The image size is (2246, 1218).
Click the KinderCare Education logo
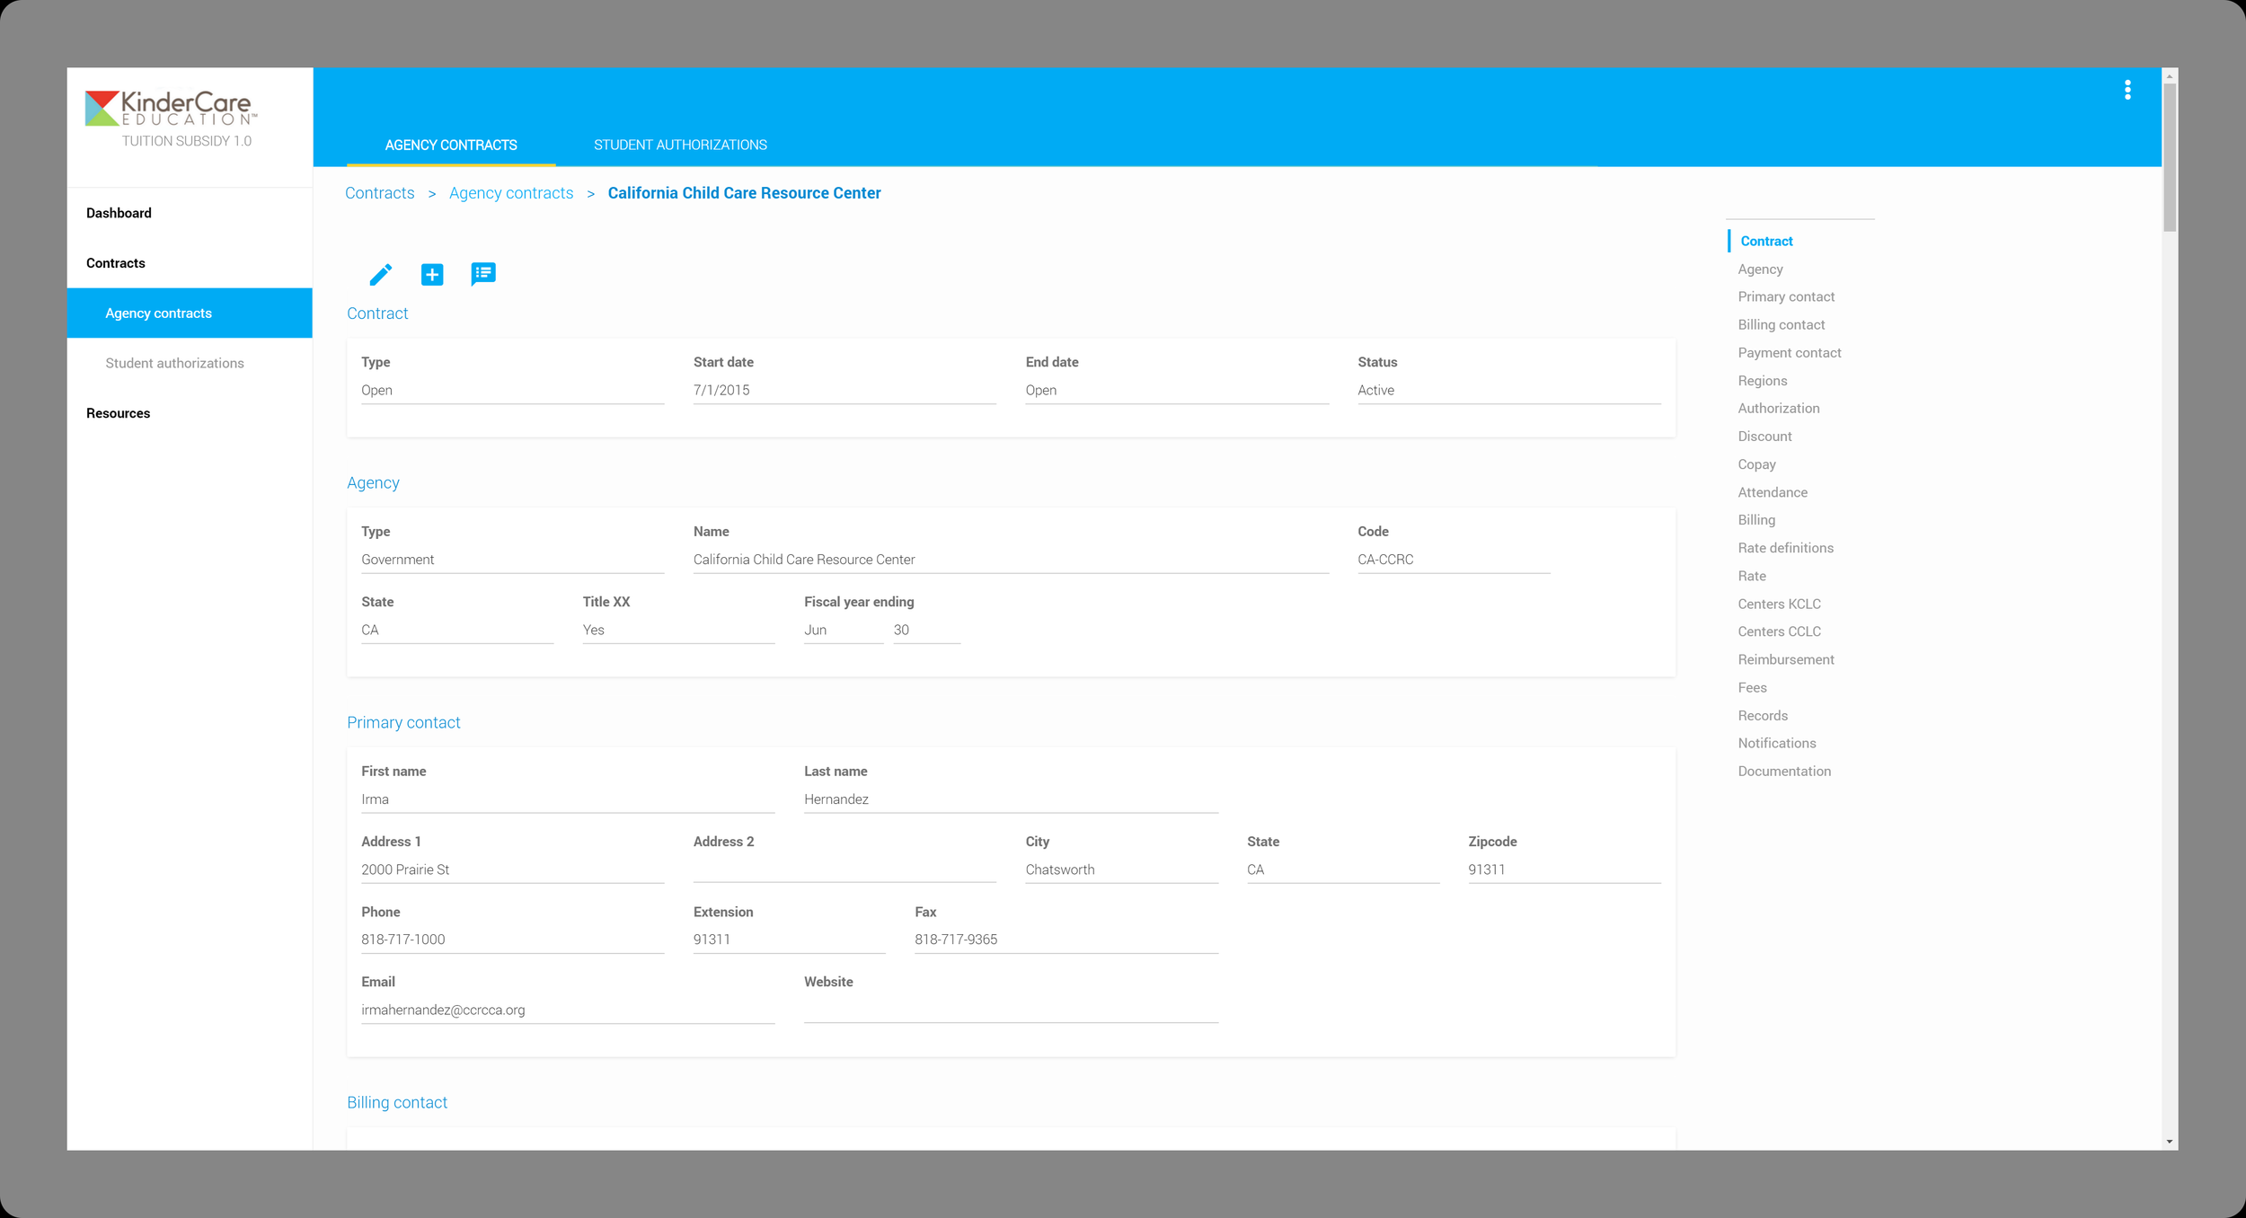tap(171, 109)
